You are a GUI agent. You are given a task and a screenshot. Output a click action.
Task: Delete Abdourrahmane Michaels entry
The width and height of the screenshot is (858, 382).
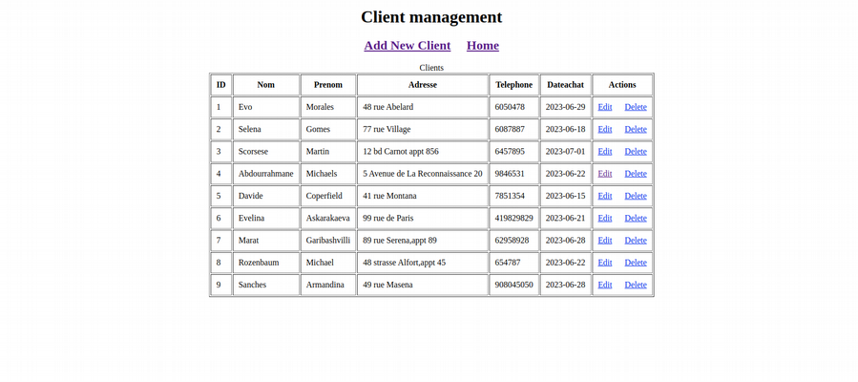[636, 174]
